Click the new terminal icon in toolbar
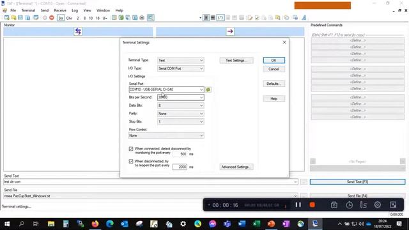This screenshot has height=230, width=409. point(7,18)
